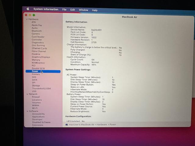The height and width of the screenshot is (146, 195).
Task: Click Hardware in the bottom path bar
Action: coord(101,124)
